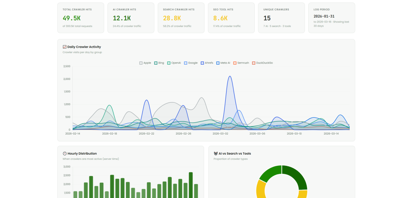Select the unique crawlers count 15

click(267, 18)
